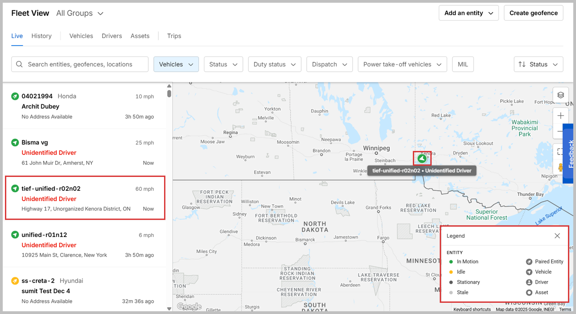Open the Vehicles tab
Viewport: 576px width, 314px height.
coord(81,36)
